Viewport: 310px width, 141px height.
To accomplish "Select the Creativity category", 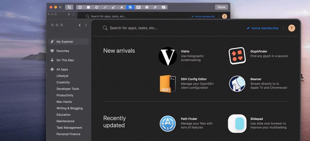I will pyautogui.click(x=63, y=82).
